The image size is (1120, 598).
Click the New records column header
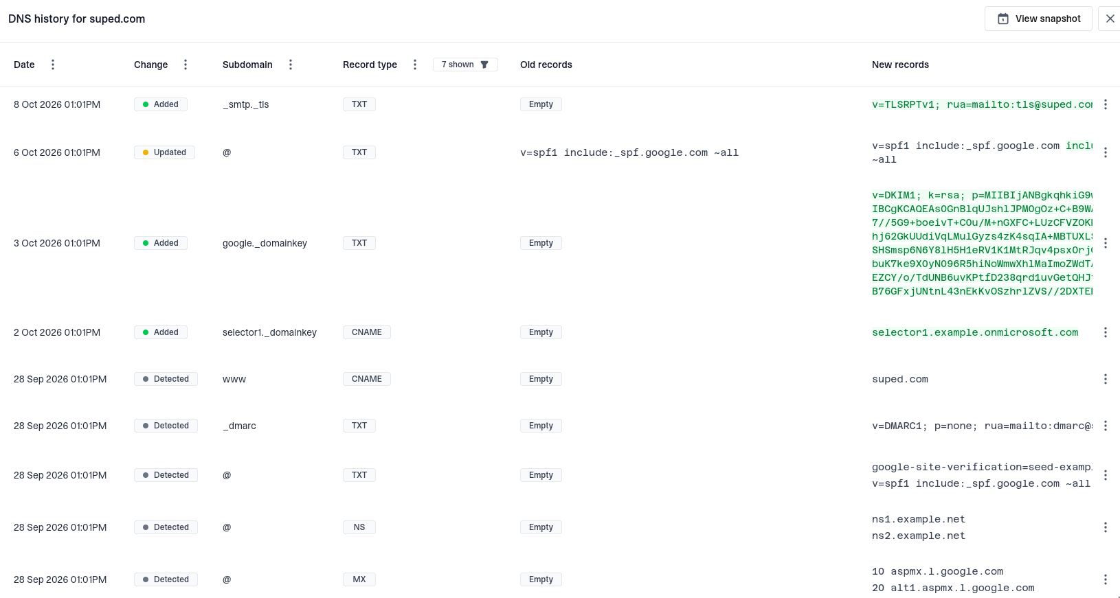pyautogui.click(x=900, y=65)
